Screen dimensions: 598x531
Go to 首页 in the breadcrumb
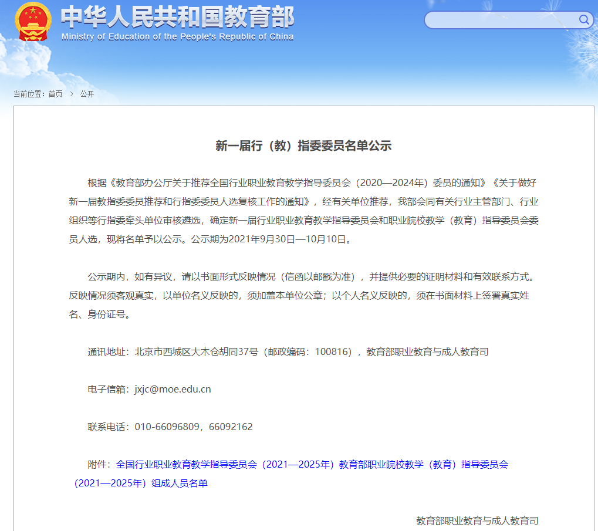pos(55,94)
